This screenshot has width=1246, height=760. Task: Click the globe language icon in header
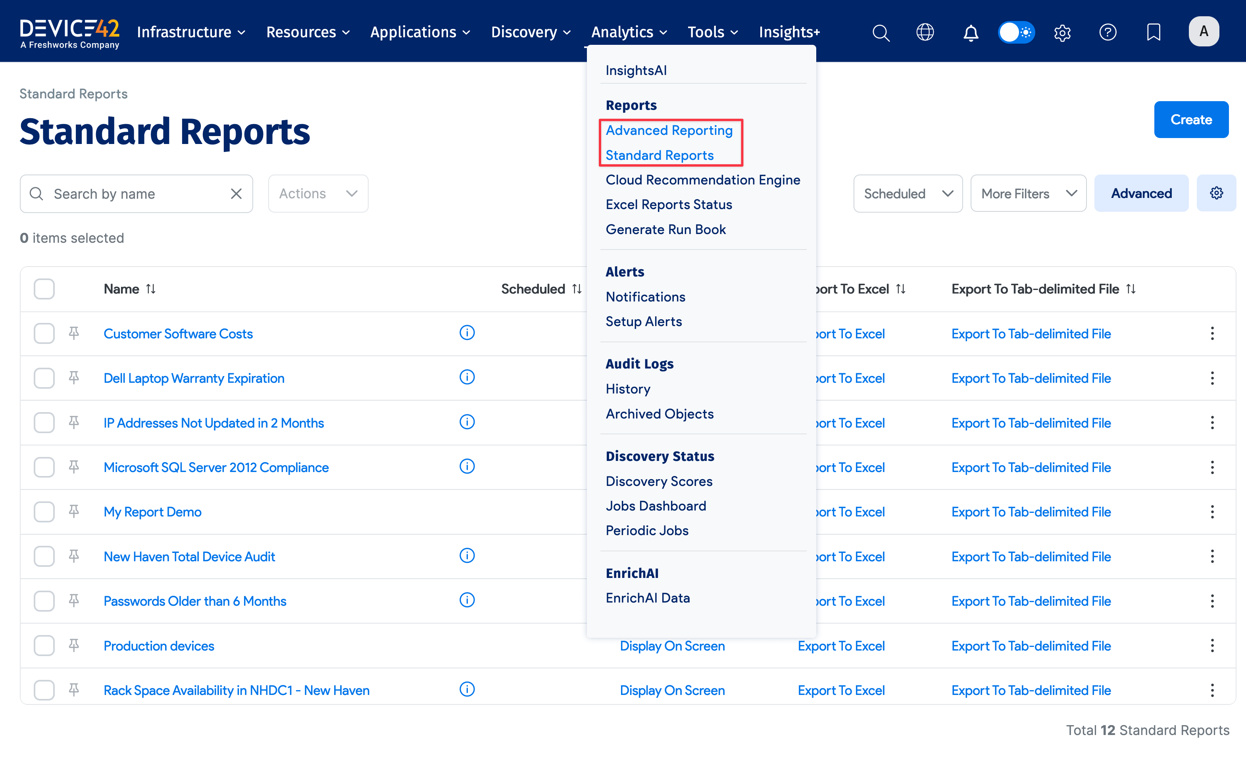coord(925,32)
